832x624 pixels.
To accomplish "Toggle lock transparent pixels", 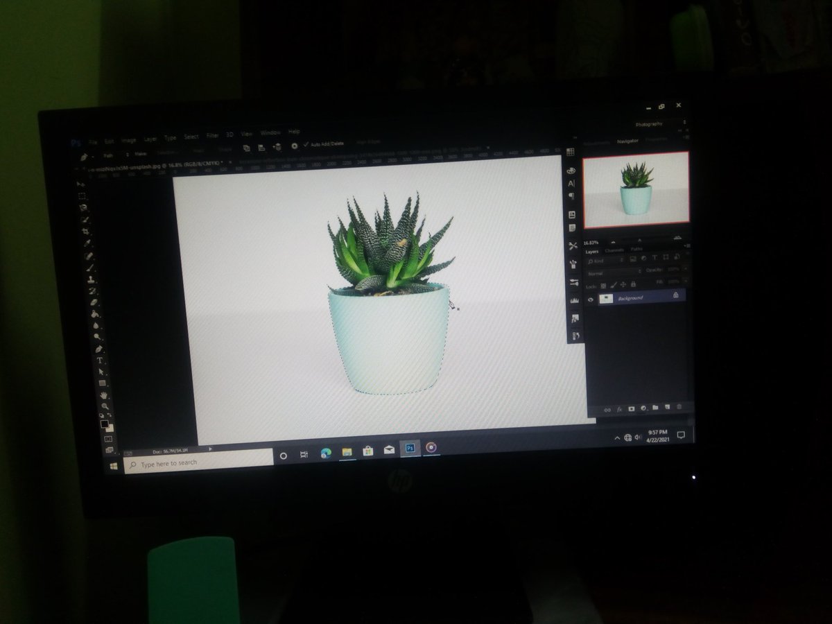I will [603, 286].
